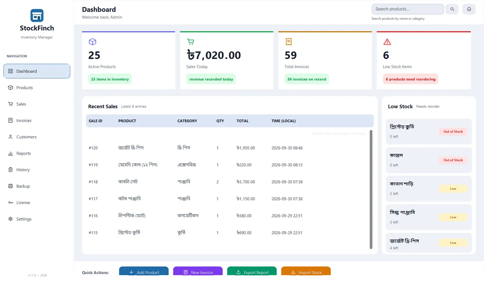Click the ৳1,150.00 total in row #117

(x=246, y=199)
